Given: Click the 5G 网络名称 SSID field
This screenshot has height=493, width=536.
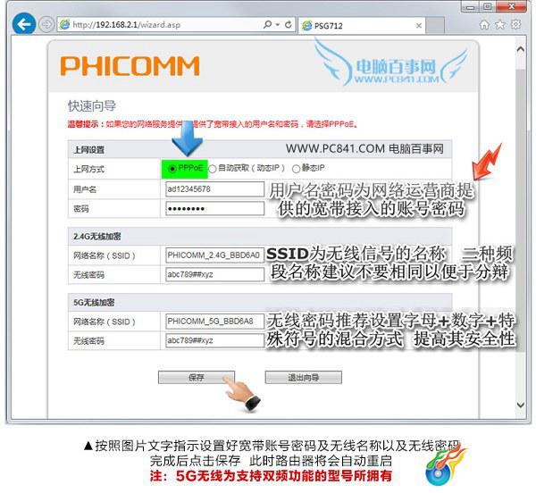Looking at the screenshot, I should (215, 322).
